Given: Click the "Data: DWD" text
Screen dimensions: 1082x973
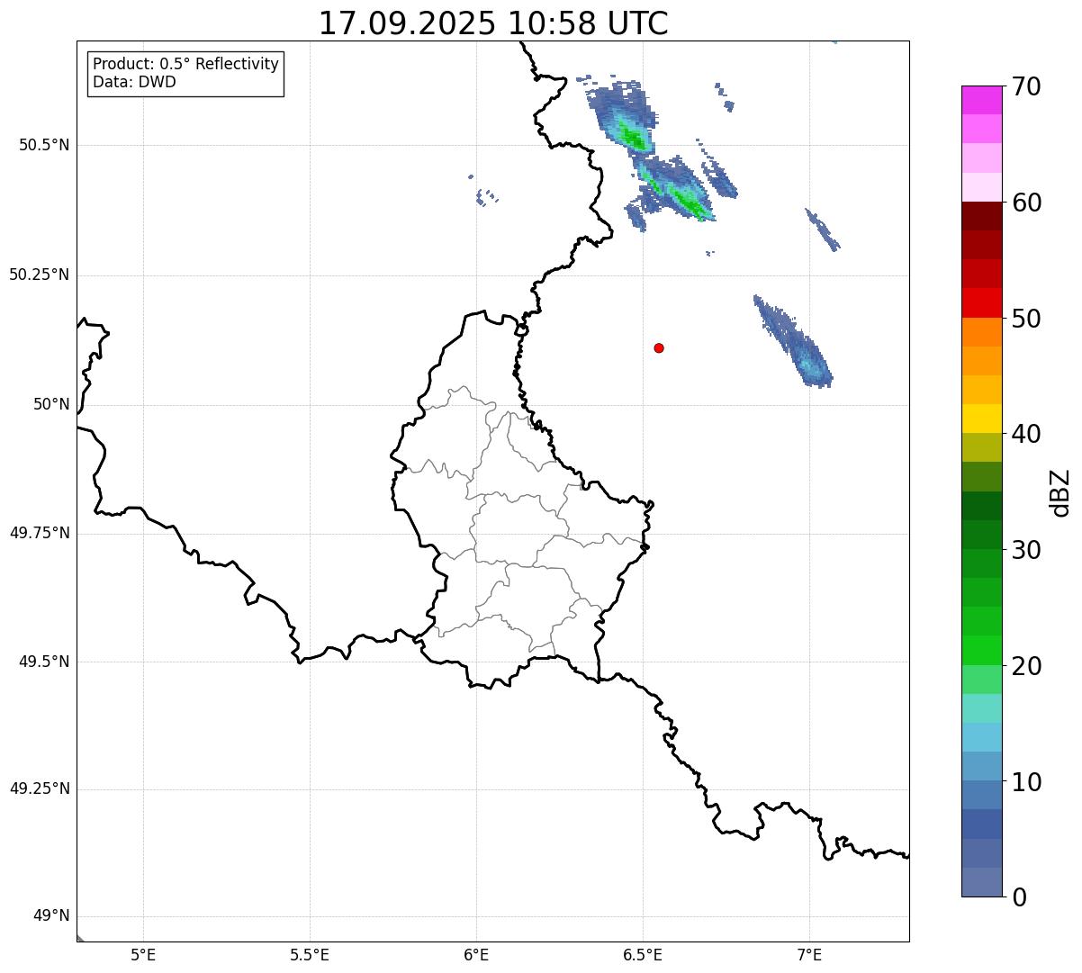Looking at the screenshot, I should (x=134, y=82).
